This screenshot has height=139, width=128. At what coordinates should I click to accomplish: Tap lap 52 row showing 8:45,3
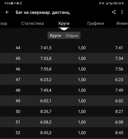click(x=64, y=133)
